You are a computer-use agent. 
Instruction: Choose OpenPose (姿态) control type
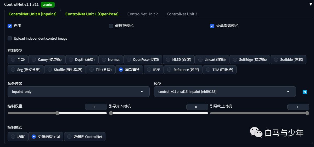[x=143, y=59]
